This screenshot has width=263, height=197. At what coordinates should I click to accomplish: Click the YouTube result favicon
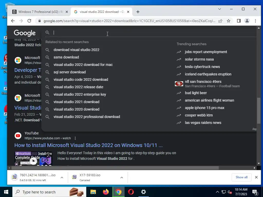(18, 135)
